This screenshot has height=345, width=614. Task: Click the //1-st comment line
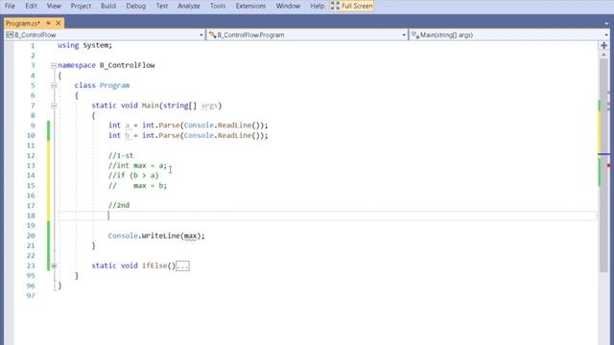(x=121, y=155)
